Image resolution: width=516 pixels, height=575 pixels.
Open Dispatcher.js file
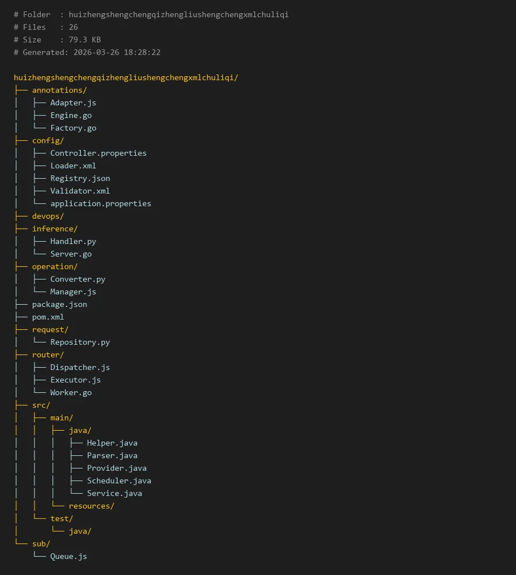coord(80,367)
